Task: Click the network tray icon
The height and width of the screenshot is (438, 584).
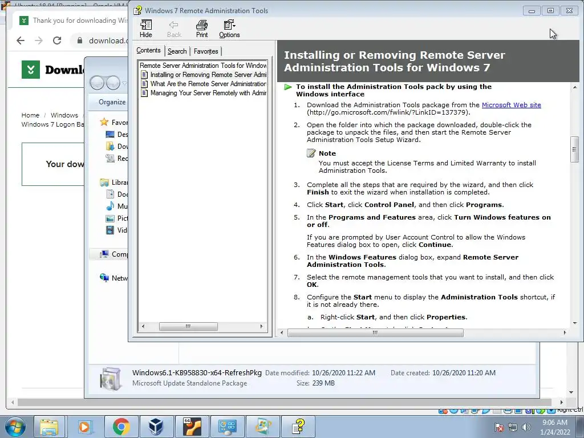Action: click(x=513, y=427)
